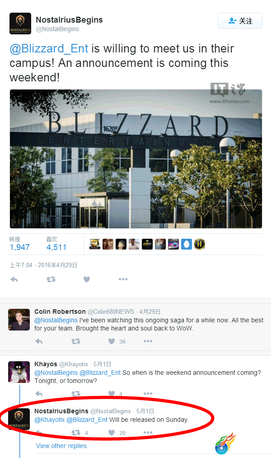Click the reply arrow under main tweet
This screenshot has height=458, width=271.
pyautogui.click(x=14, y=279)
